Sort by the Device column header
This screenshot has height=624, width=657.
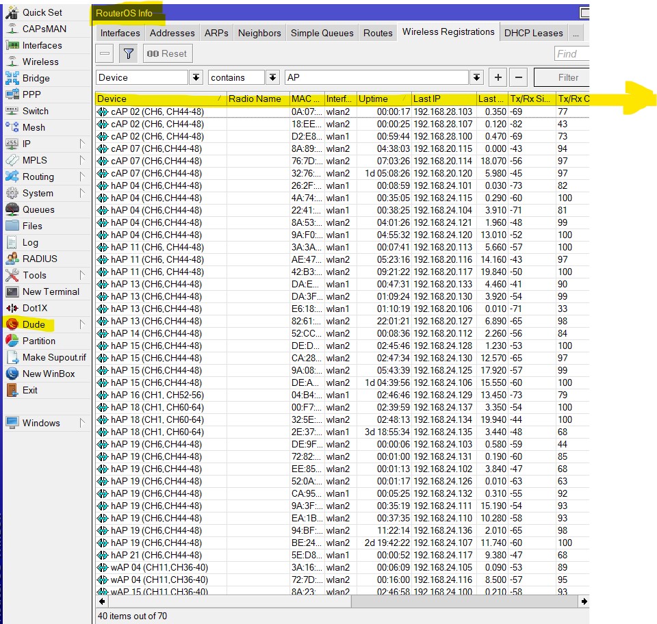161,99
